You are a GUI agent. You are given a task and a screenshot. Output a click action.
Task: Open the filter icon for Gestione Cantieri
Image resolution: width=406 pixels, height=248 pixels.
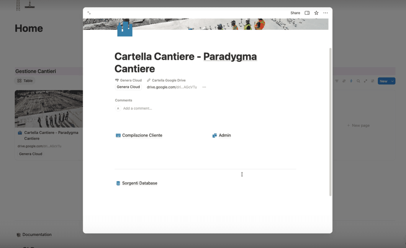pos(337,81)
